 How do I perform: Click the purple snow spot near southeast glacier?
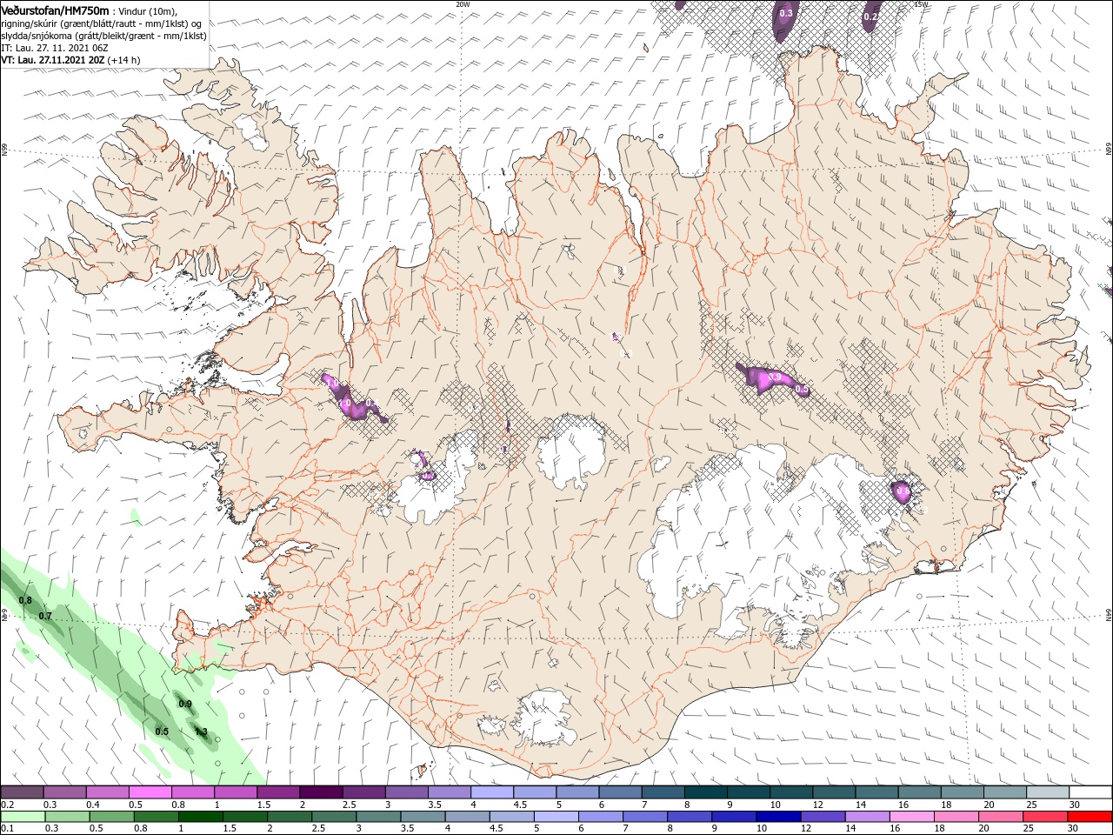click(902, 492)
